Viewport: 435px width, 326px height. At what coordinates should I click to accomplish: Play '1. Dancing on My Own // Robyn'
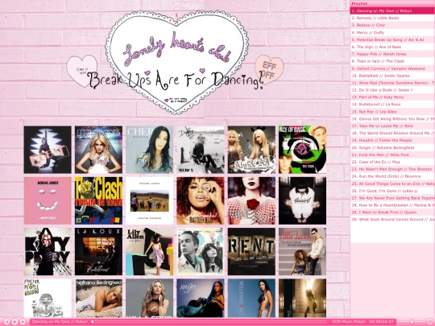point(392,10)
